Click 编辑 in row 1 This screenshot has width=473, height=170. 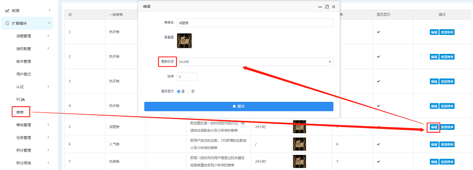(434, 32)
